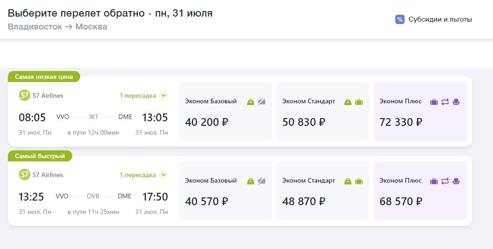Pick Эконом Плюс for 72 330 ₽

[x=420, y=112]
